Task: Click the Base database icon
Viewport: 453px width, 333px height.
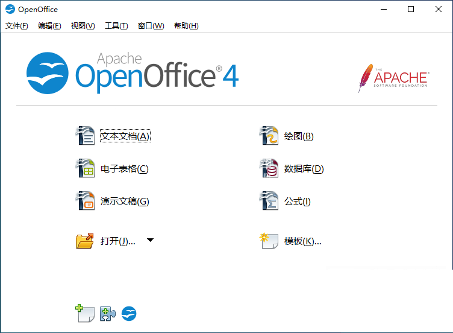Action: (269, 168)
